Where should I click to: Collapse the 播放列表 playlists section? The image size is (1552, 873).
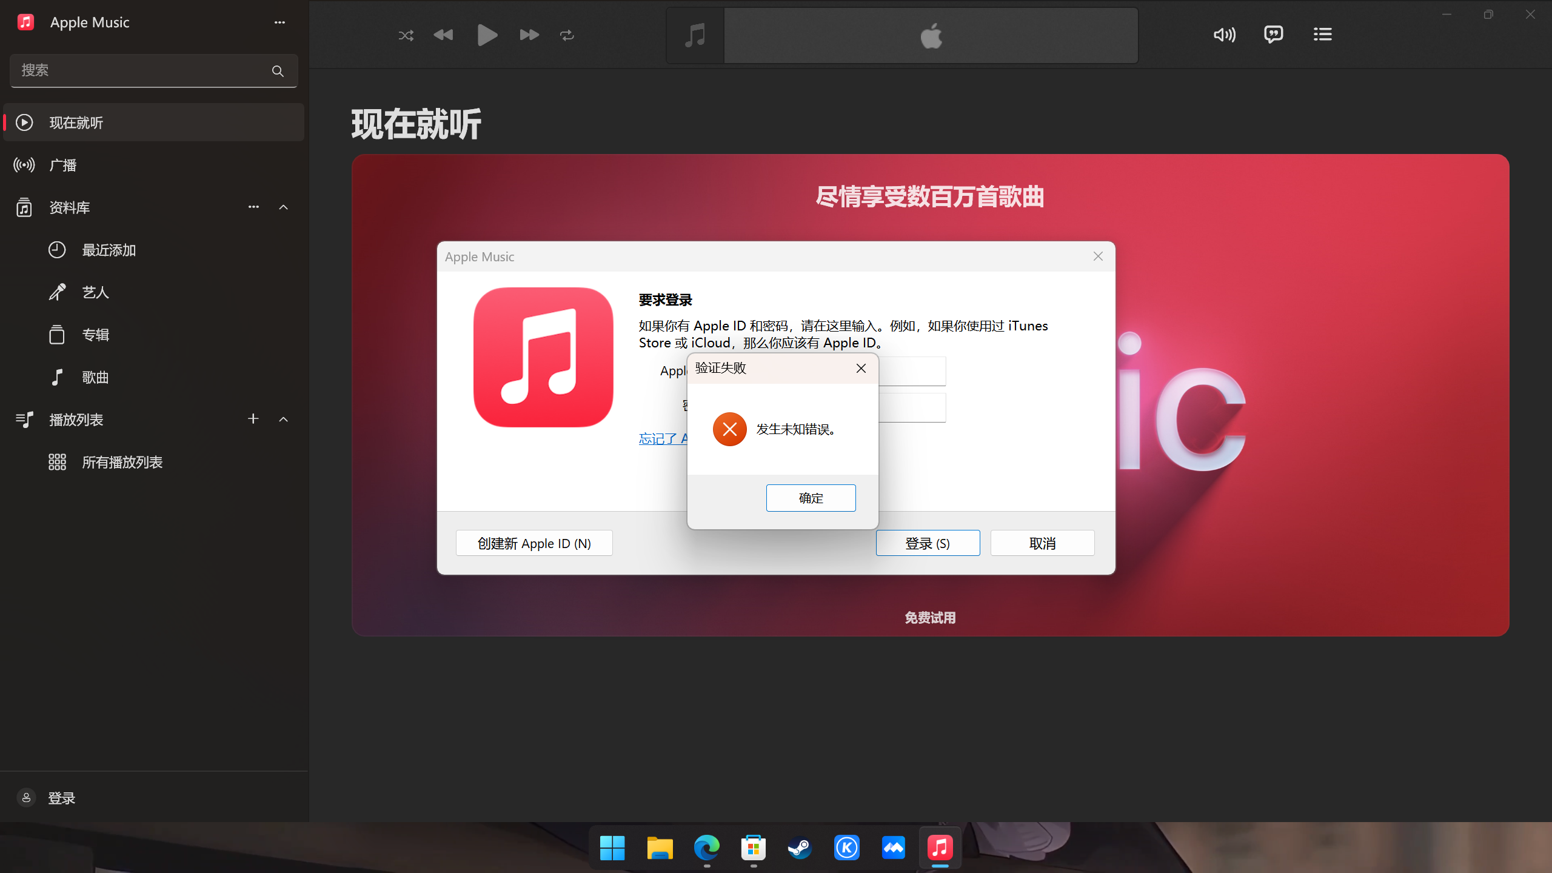pyautogui.click(x=283, y=420)
